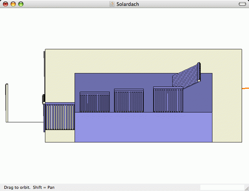Select the tilted solar panel in the model
Screen dimensions: 249x191
pos(186,77)
